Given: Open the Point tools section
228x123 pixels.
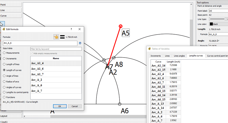Looking at the screenshot, I should (x=11, y=5).
